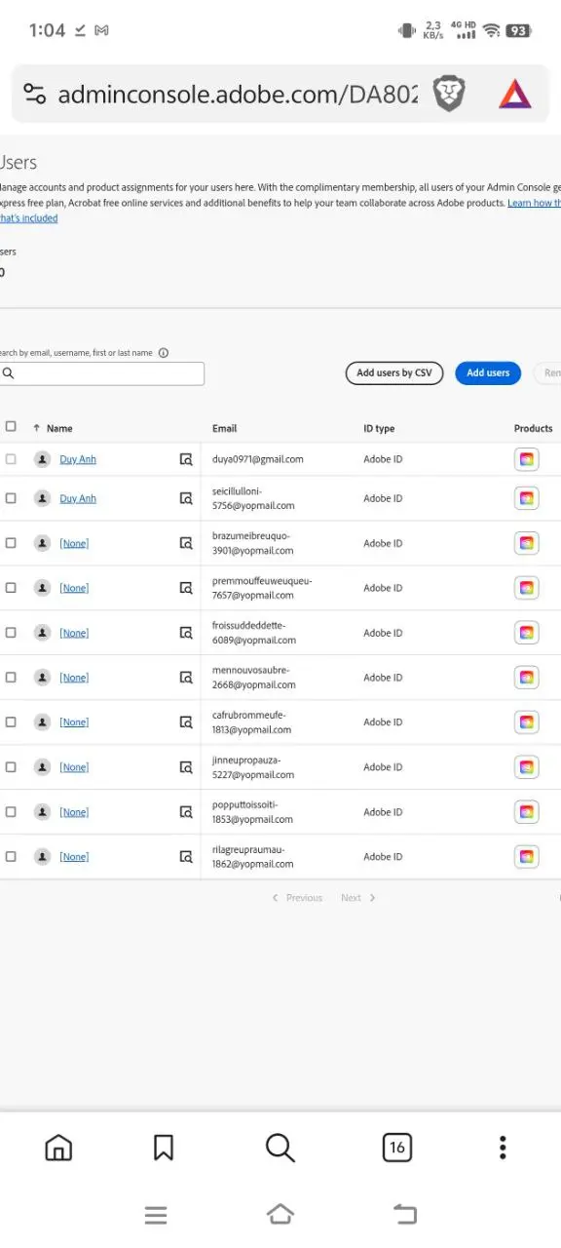
Task: Open [None] user link for brazumeibreuquo-3901
Action: pos(74,543)
